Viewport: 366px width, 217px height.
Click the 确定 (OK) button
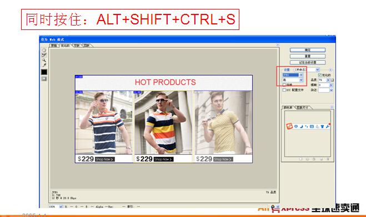click(308, 50)
